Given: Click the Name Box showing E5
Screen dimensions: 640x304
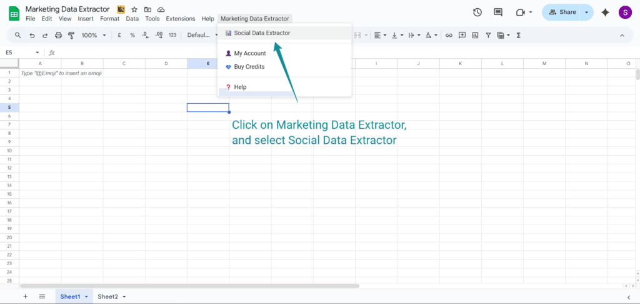Looking at the screenshot, I should pos(19,53).
